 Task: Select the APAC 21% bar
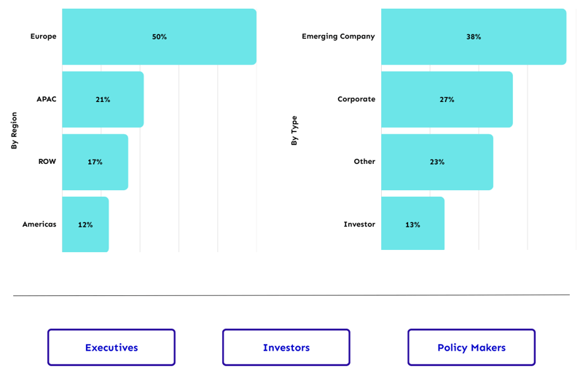pyautogui.click(x=103, y=99)
